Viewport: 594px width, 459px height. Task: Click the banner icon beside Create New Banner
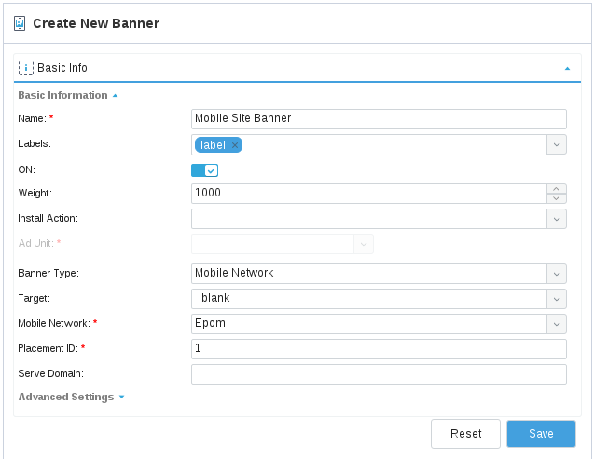(x=20, y=23)
